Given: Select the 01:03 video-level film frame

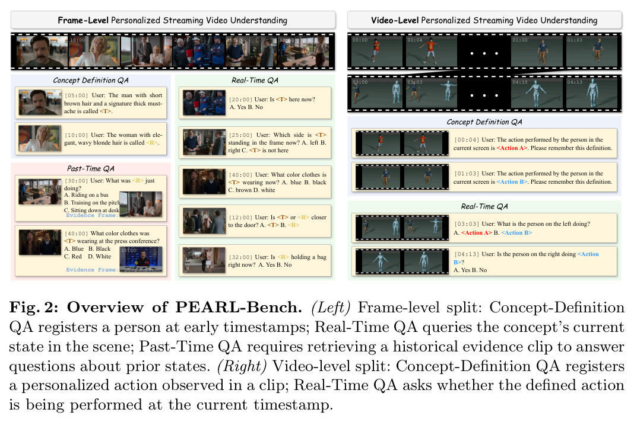Looking at the screenshot, I should click(591, 52).
